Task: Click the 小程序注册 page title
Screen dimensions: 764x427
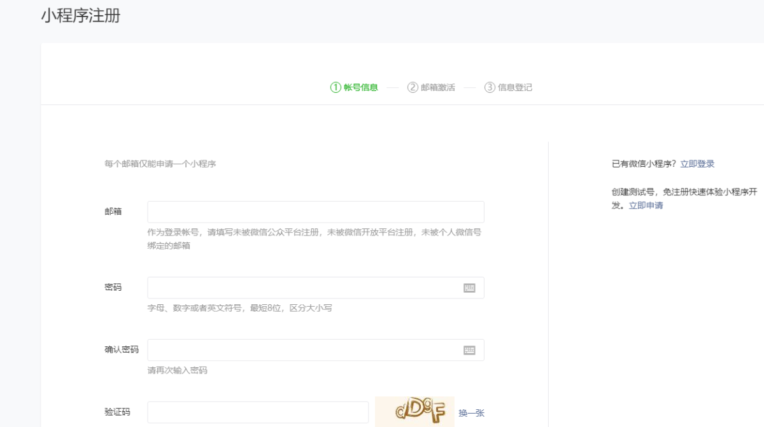Action: pos(81,16)
